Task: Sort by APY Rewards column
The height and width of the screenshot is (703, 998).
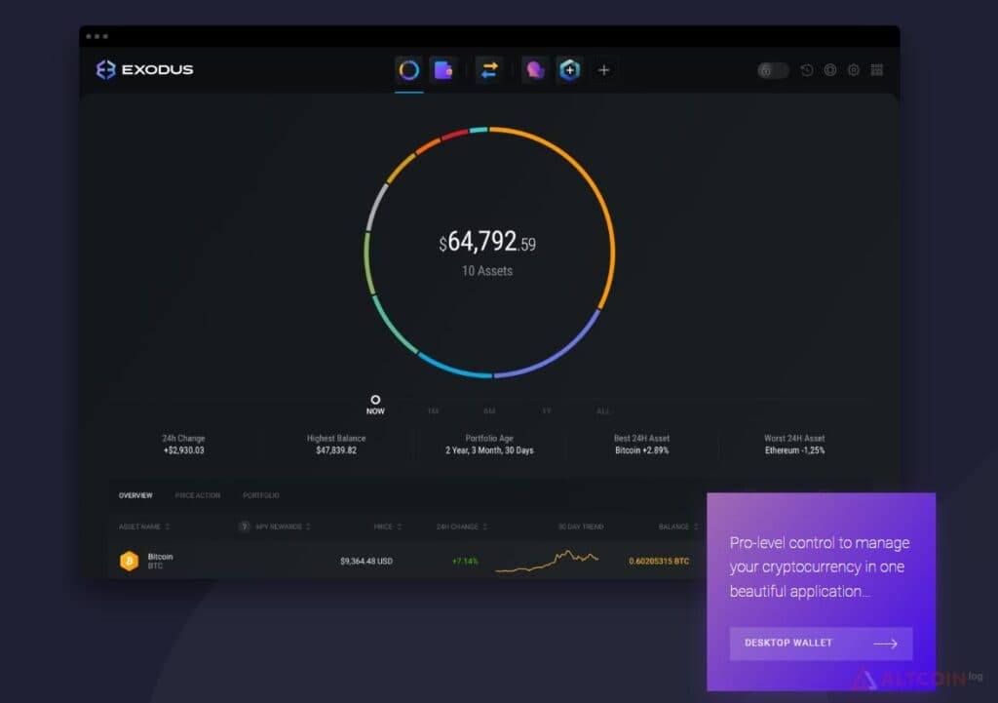Action: (283, 527)
